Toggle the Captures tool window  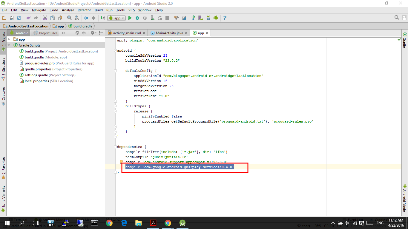(x=3, y=96)
